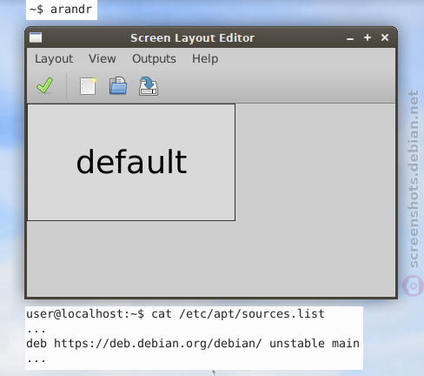The width and height of the screenshot is (424, 376).
Task: Minimize the Screen Layout Editor window
Action: (350, 38)
